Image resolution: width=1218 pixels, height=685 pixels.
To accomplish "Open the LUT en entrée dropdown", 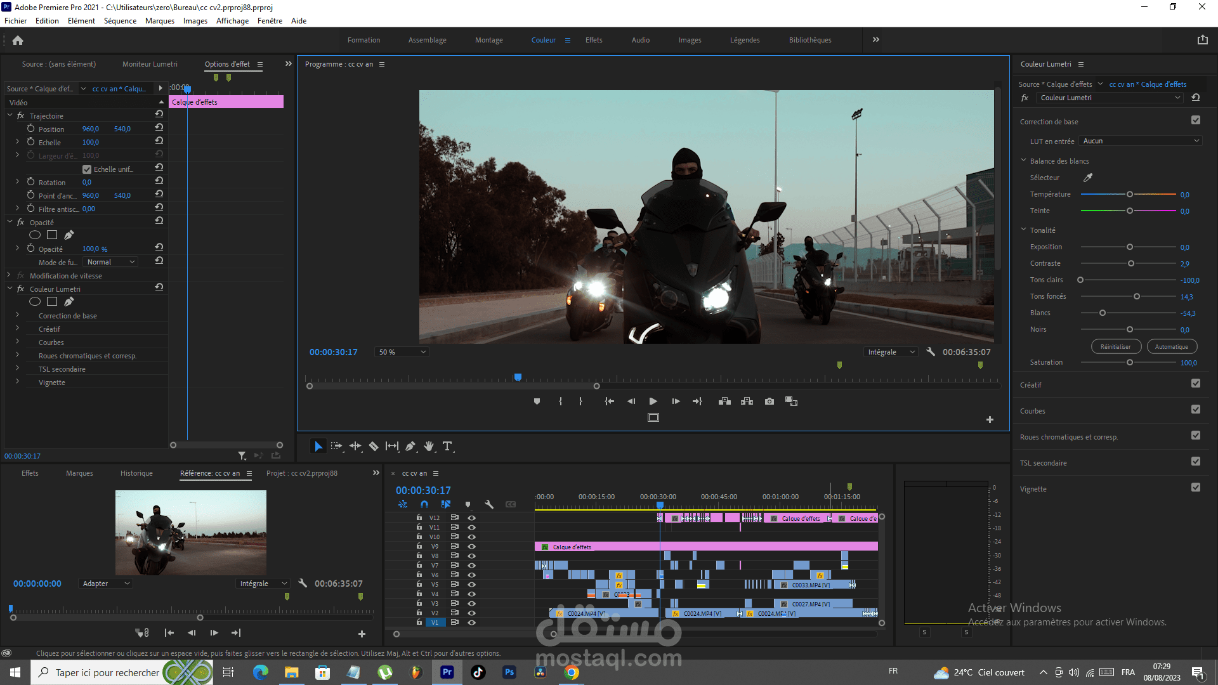I will tap(1140, 141).
